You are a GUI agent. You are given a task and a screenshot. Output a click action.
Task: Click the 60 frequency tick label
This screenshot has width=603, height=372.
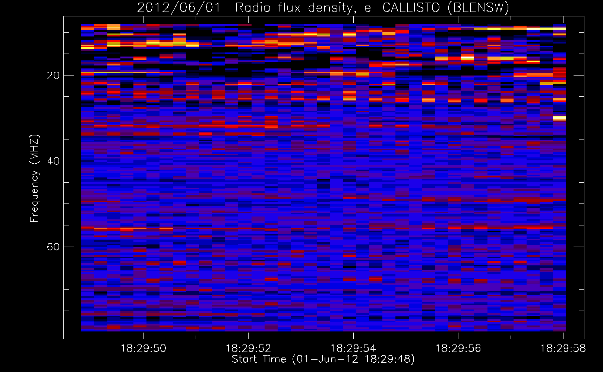(x=53, y=247)
